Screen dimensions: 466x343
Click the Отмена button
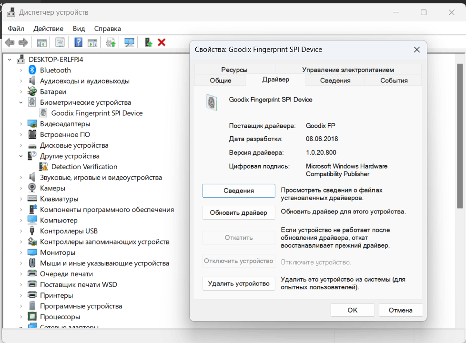tap(401, 310)
